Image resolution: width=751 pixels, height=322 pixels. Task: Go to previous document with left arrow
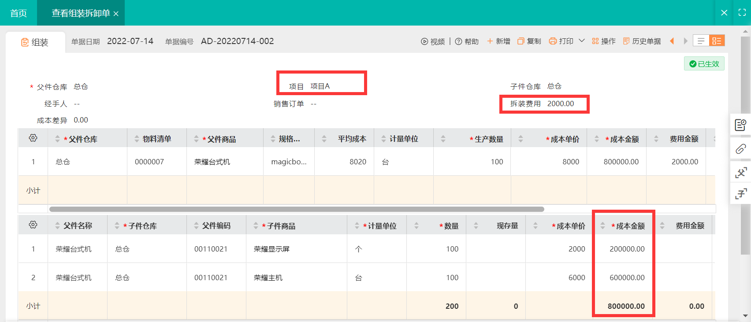(x=672, y=41)
